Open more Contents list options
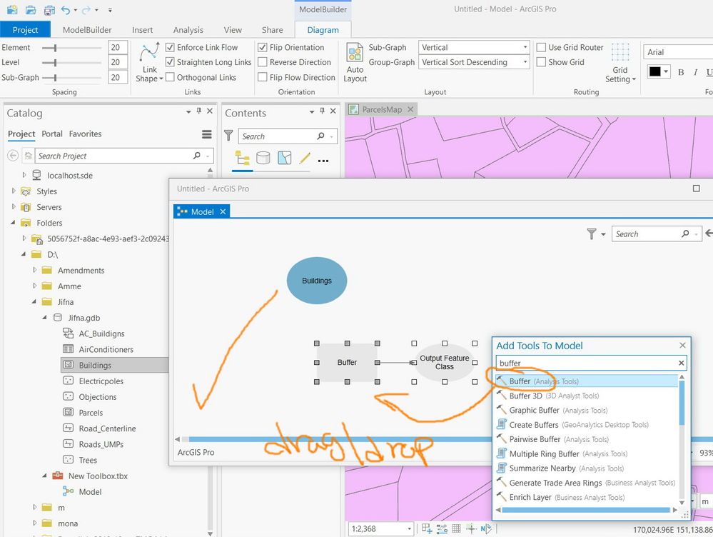This screenshot has height=537, width=713. (x=323, y=161)
